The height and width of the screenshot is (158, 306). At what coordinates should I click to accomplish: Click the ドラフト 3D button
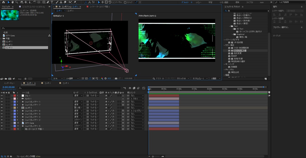(x=159, y=78)
